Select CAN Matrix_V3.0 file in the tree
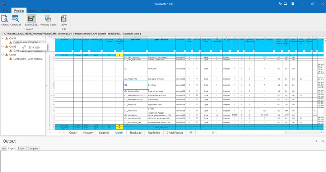The width and height of the screenshot is (326, 172). click(x=28, y=59)
